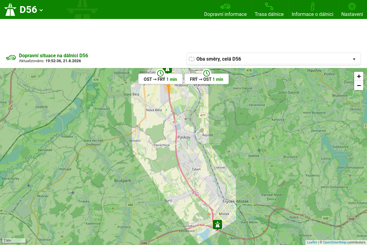The image size is (367, 245).
Task: Click the Žabeň label on the map
Action: pyautogui.click(x=196, y=169)
